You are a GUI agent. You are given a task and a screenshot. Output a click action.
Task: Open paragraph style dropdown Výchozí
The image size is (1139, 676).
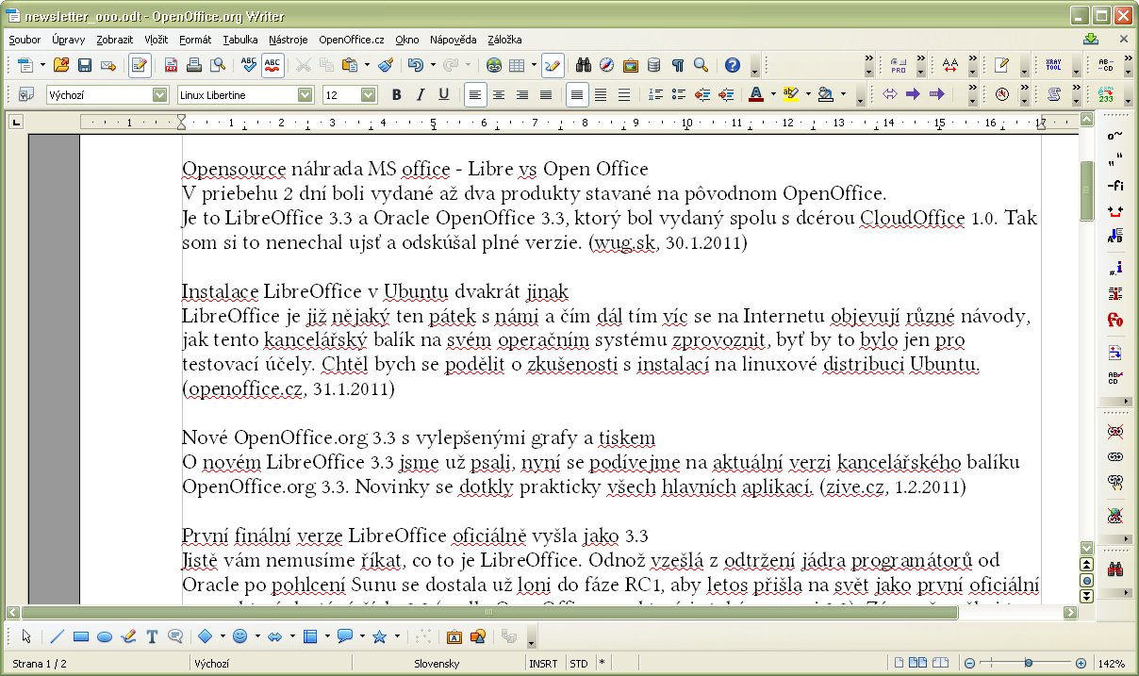tap(160, 94)
